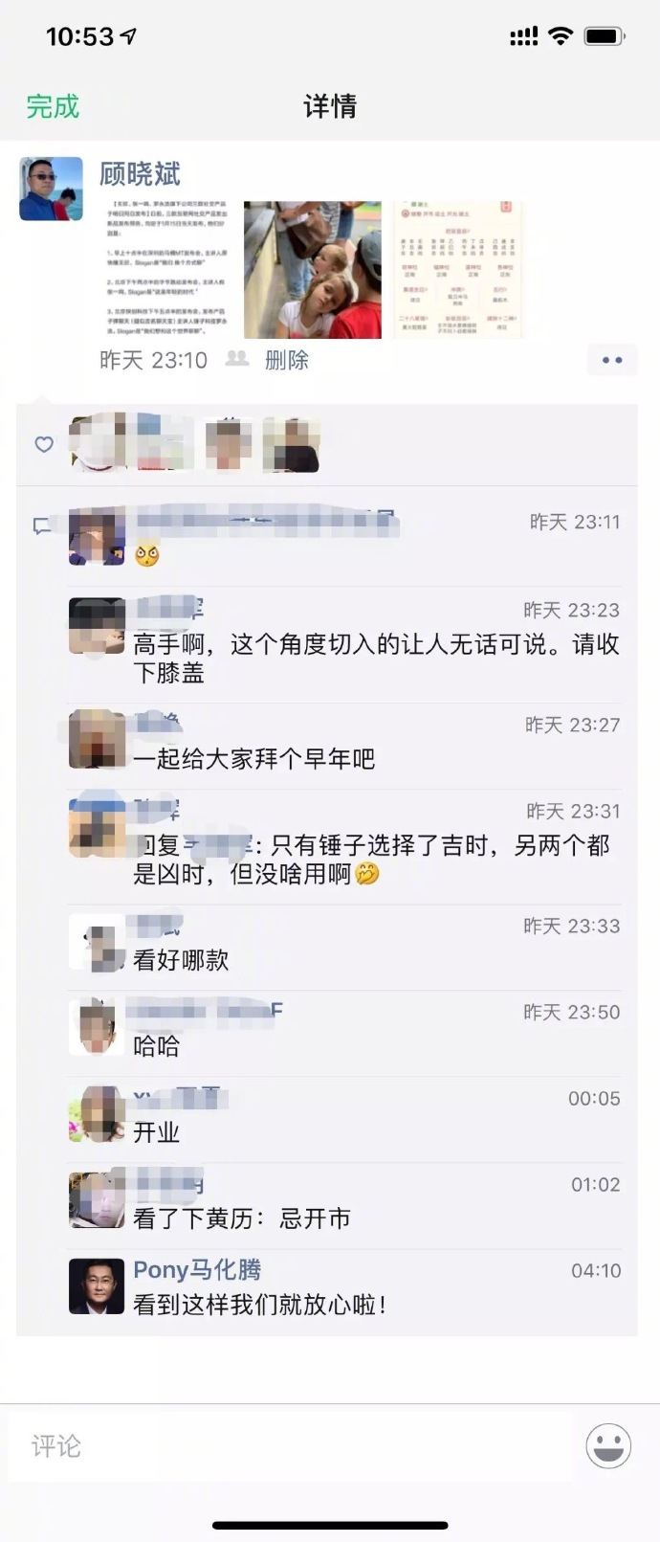Tap the comment 一起给大家拜个早年吧
This screenshot has width=660, height=1542.
[x=254, y=759]
